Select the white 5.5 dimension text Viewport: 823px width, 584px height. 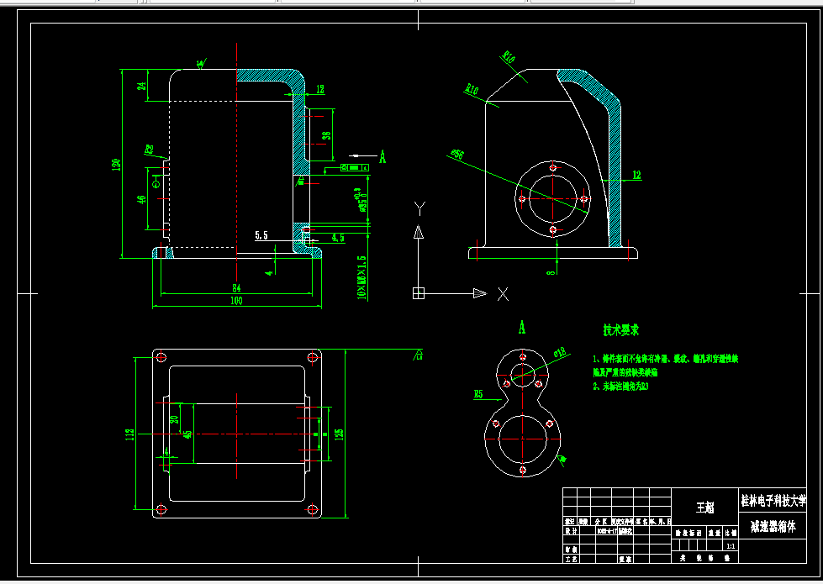pyautogui.click(x=261, y=235)
